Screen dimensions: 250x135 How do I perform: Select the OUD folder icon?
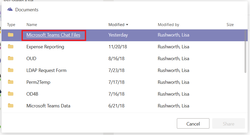pyautogui.click(x=11, y=58)
